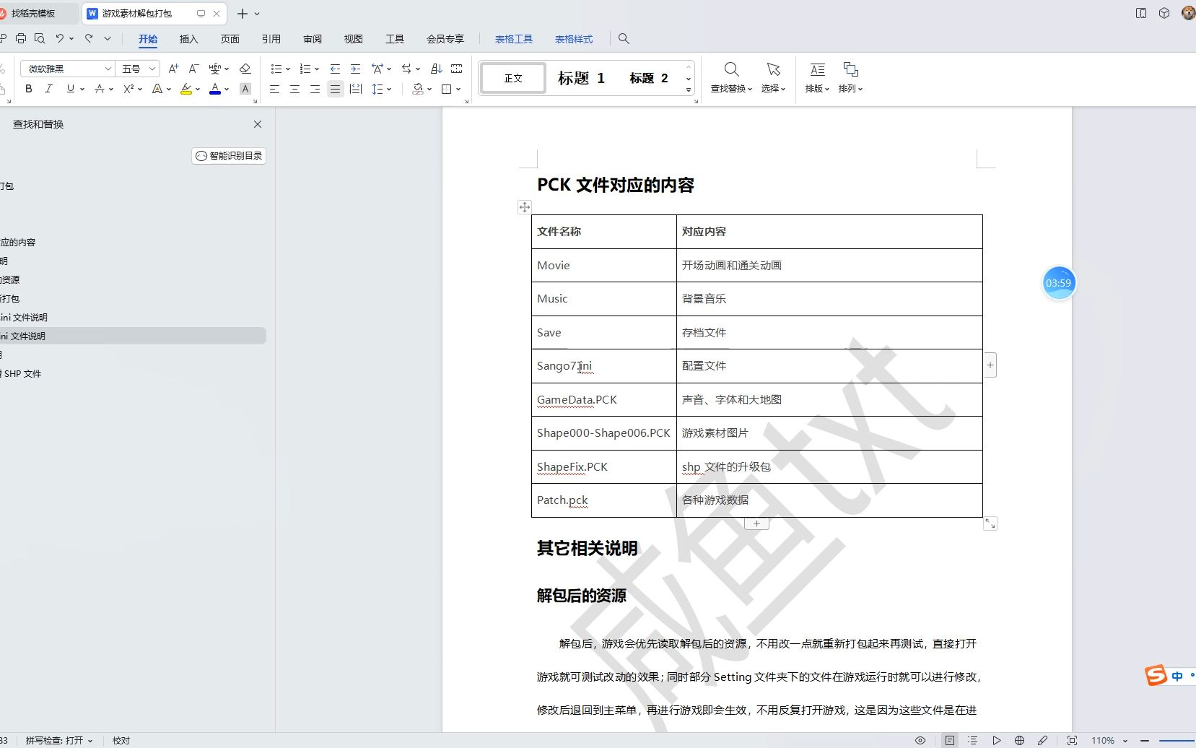Toggle bold formatting
1196x748 pixels.
[x=29, y=89]
